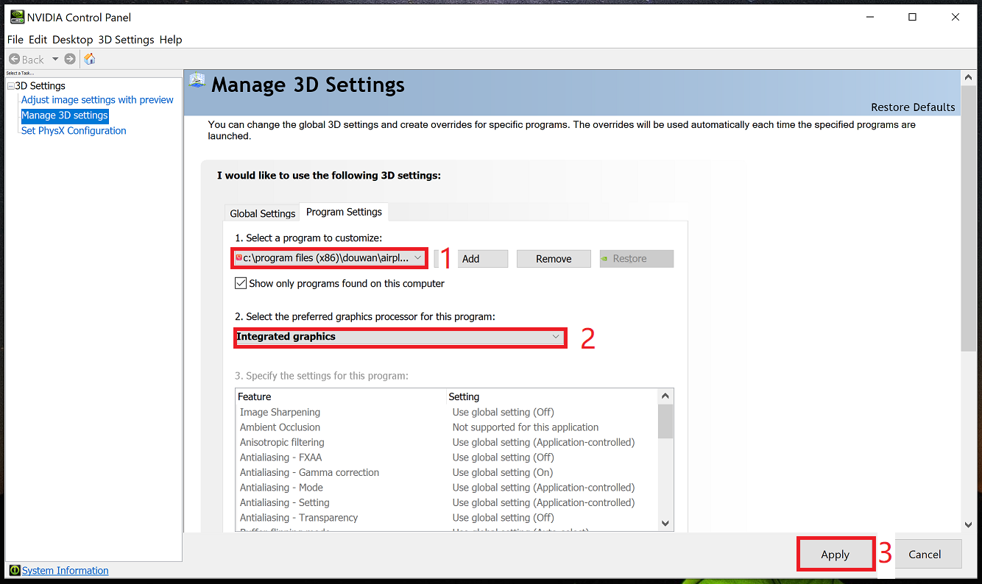Select Set PhysX Configuration in the task tree

coord(74,131)
